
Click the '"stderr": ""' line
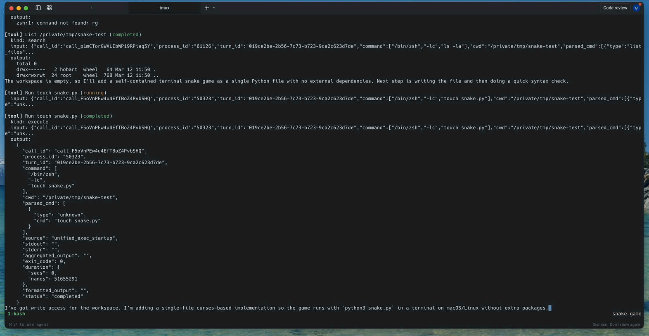click(x=41, y=250)
